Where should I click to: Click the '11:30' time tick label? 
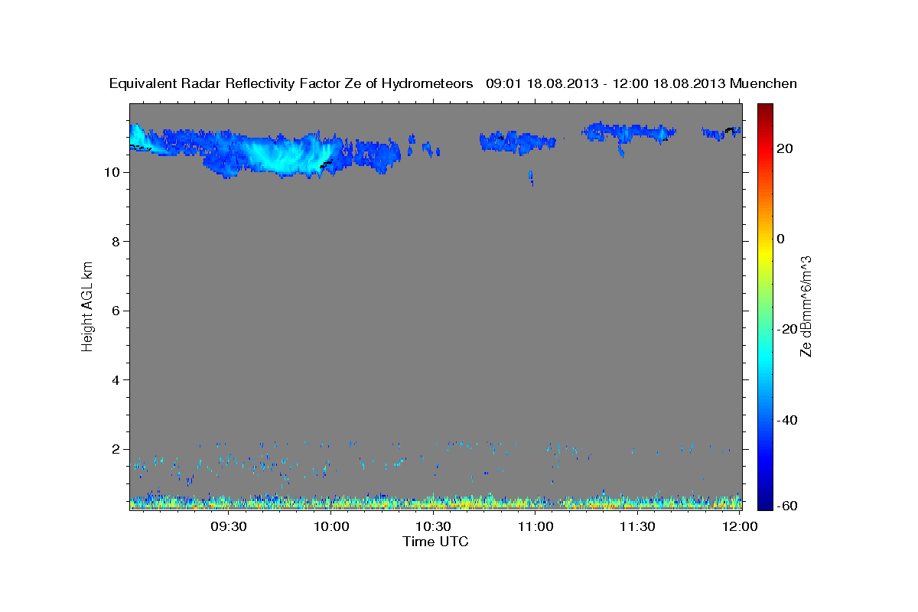click(x=637, y=526)
